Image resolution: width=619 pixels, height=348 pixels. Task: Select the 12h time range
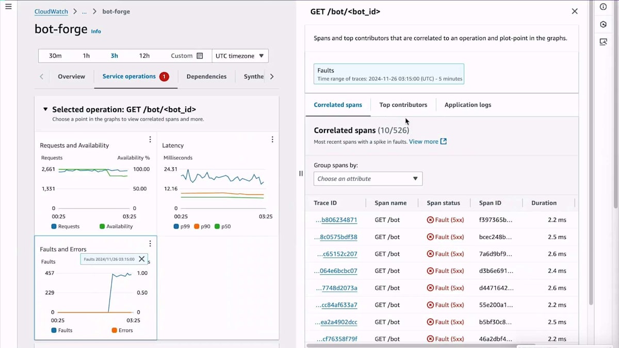point(144,56)
